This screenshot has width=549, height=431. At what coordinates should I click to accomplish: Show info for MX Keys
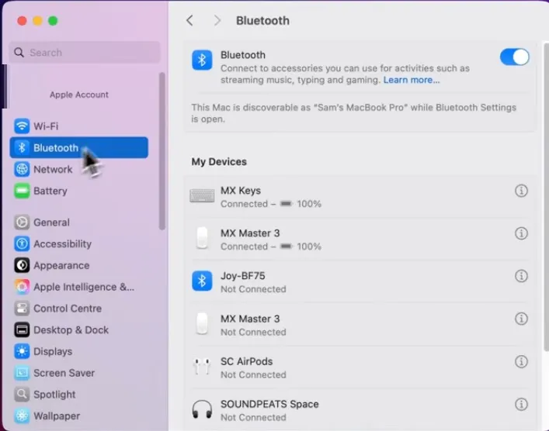point(521,191)
